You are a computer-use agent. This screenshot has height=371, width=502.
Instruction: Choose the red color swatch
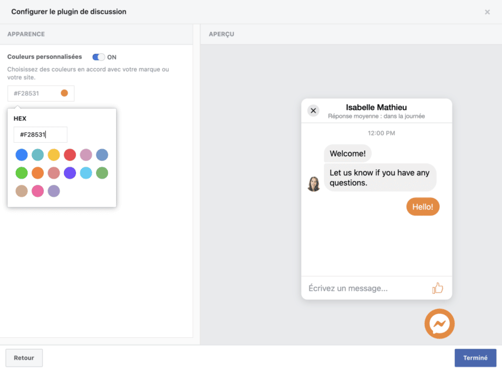(x=70, y=155)
